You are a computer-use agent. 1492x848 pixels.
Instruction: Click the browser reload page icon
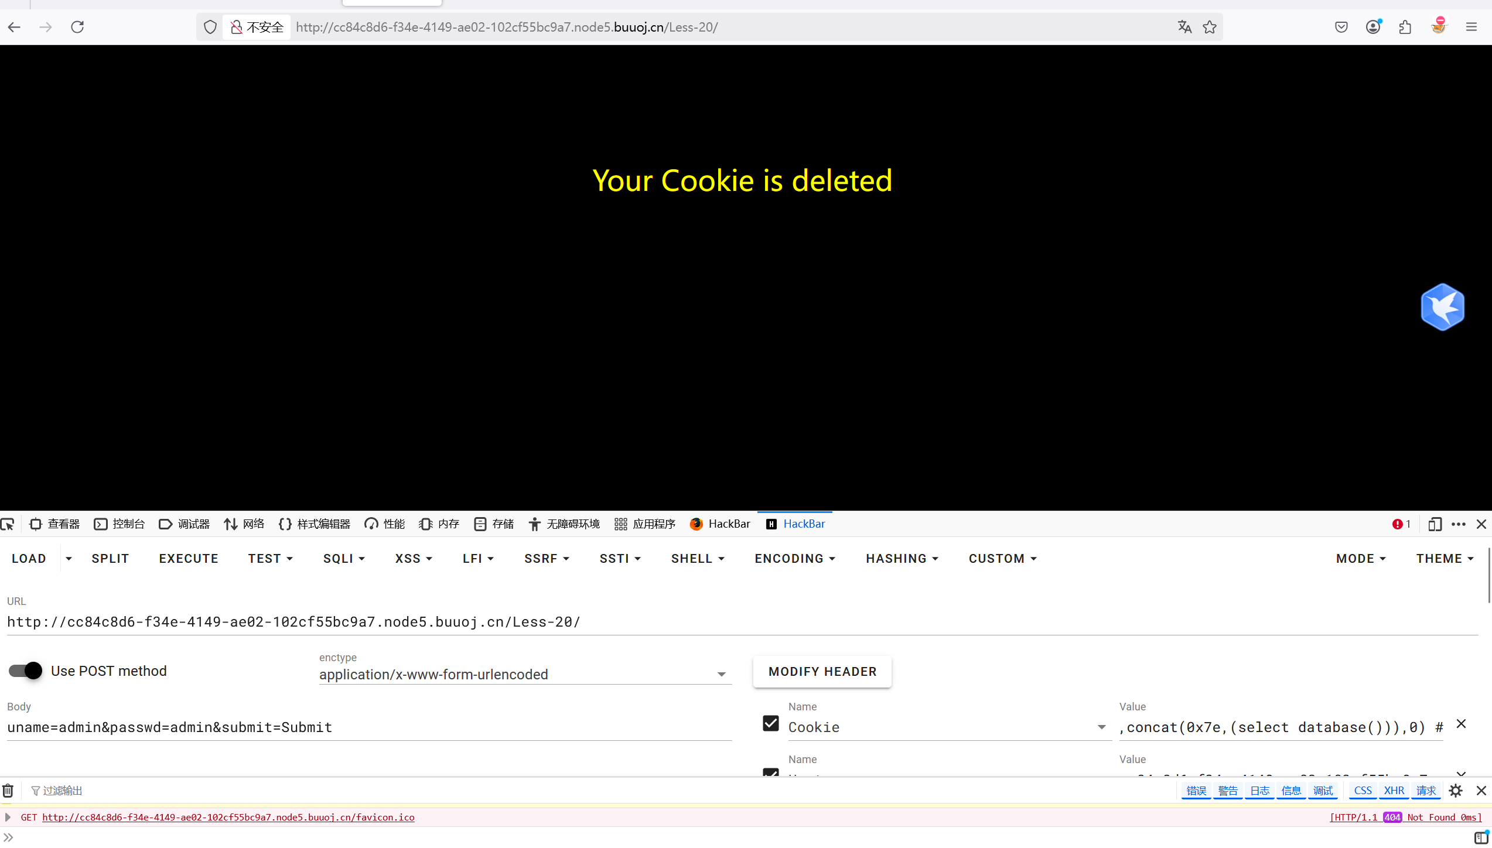77,27
